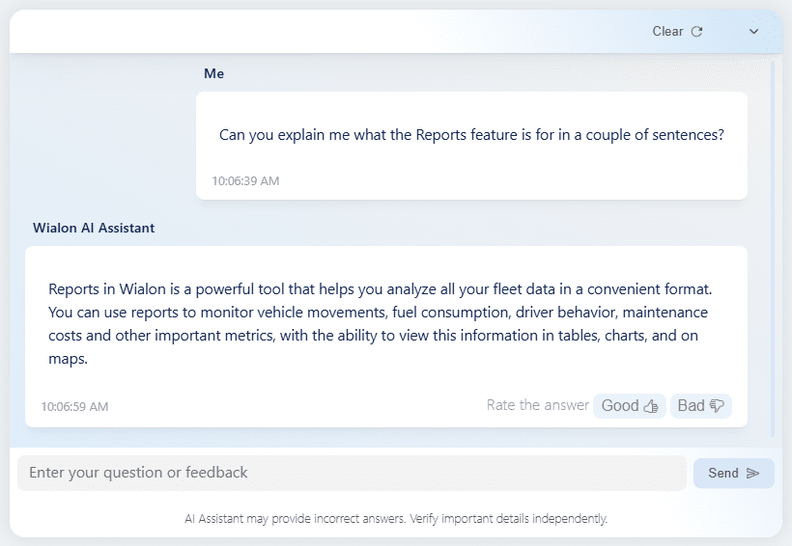
Task: Click the Me sender label
Action: click(x=213, y=73)
